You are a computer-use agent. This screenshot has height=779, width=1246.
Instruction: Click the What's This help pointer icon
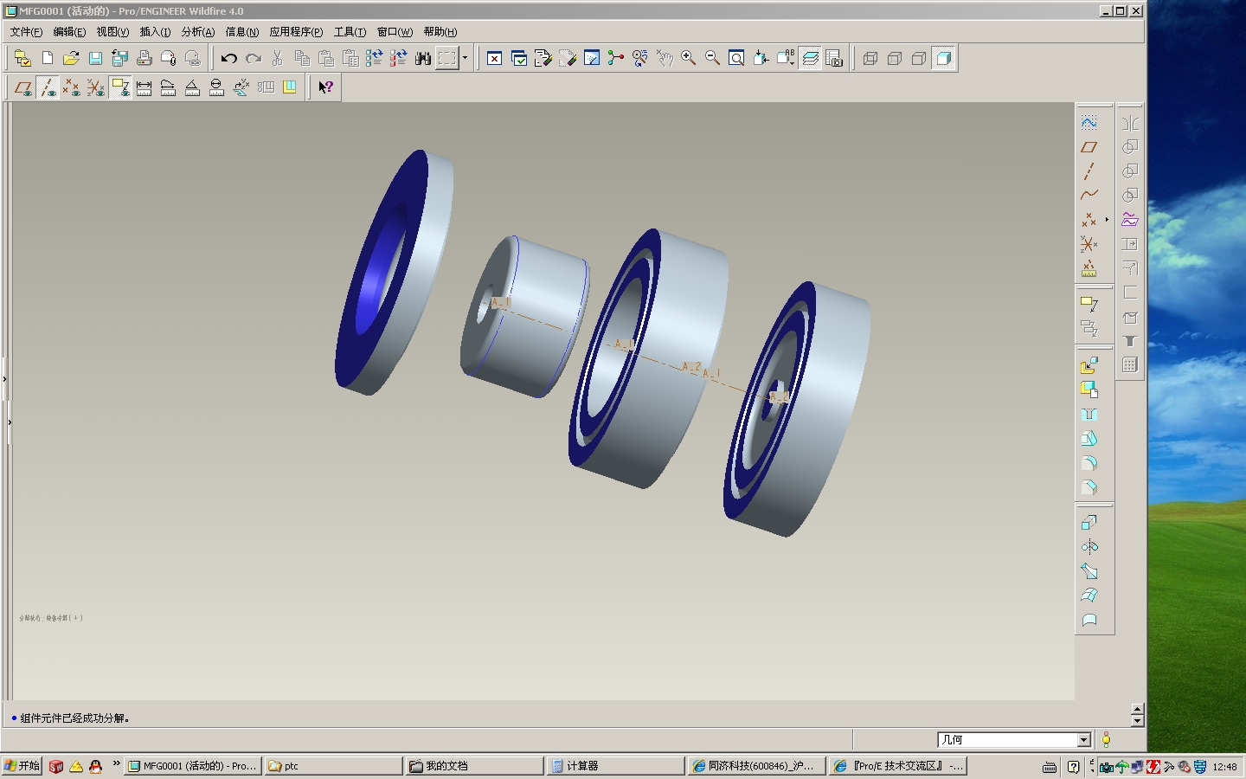click(x=325, y=87)
